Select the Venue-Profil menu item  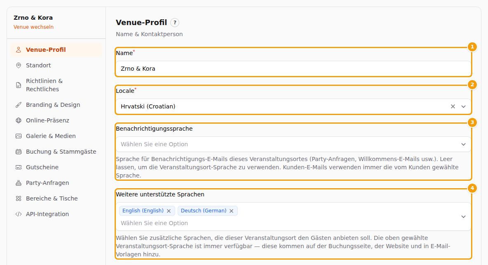click(56, 50)
